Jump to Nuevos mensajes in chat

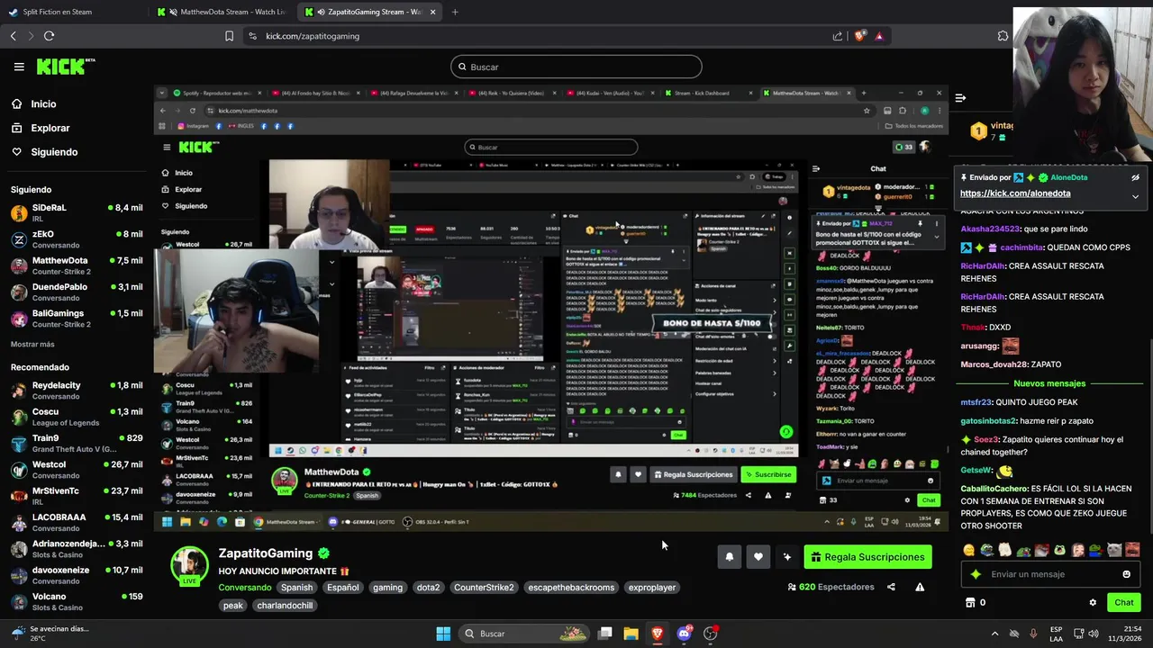(x=1049, y=383)
